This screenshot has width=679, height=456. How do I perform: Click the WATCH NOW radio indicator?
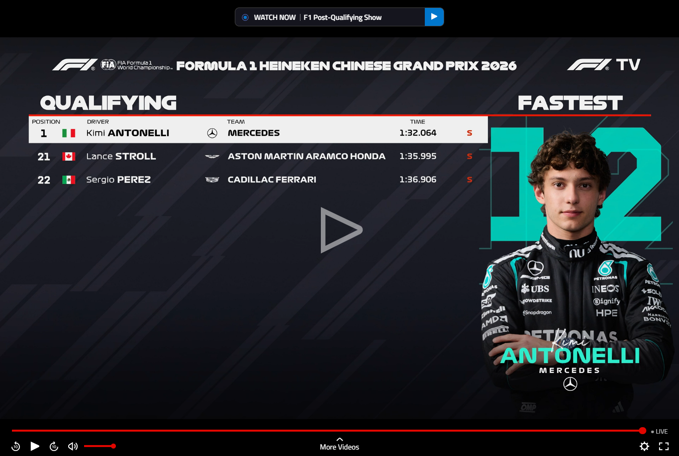(245, 17)
